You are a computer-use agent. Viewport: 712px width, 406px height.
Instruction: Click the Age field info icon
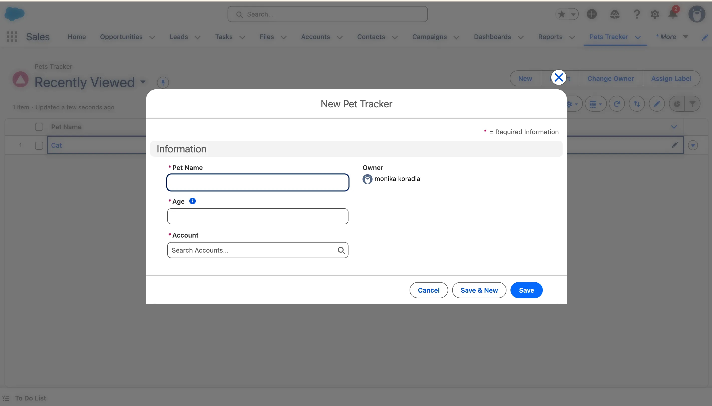193,201
